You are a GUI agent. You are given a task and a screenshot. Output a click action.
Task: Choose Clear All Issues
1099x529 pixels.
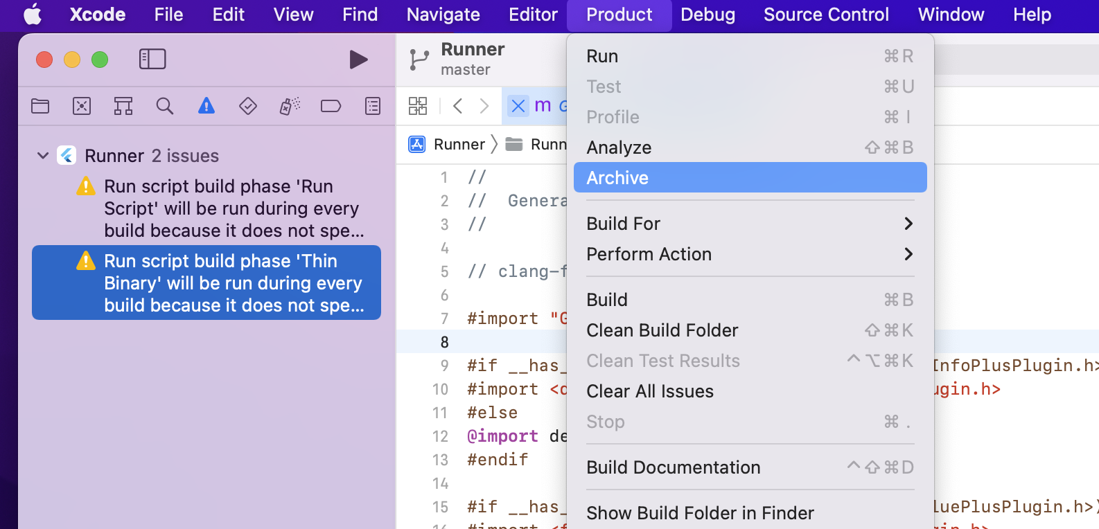750,391
